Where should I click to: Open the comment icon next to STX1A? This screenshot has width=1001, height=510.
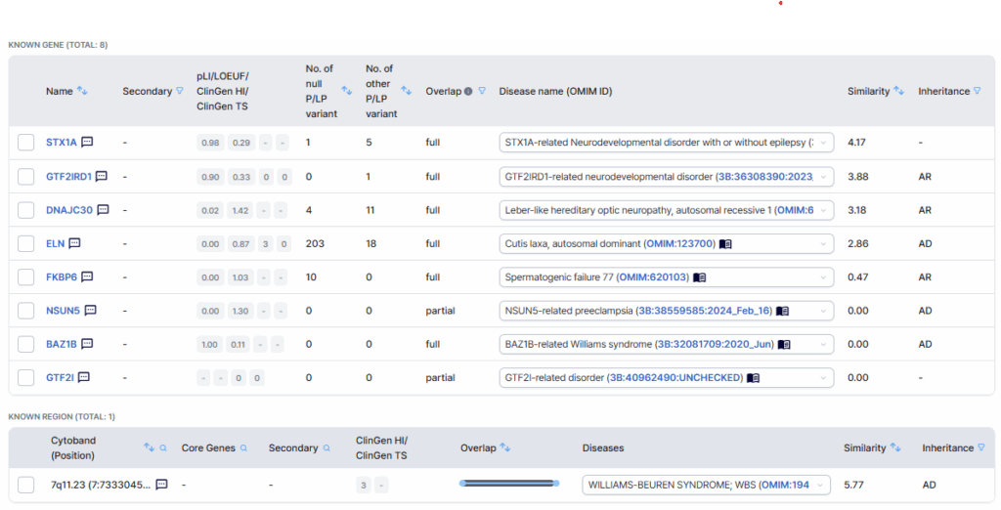(x=87, y=143)
